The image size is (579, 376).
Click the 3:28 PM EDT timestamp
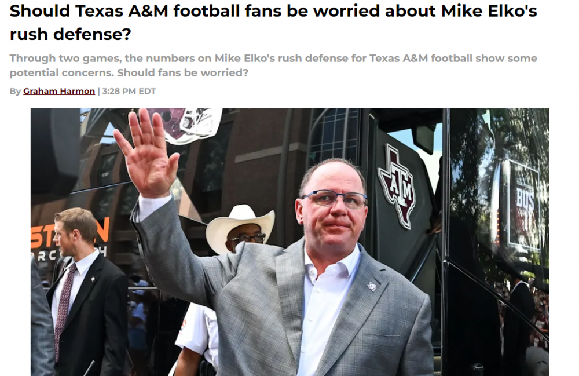129,91
